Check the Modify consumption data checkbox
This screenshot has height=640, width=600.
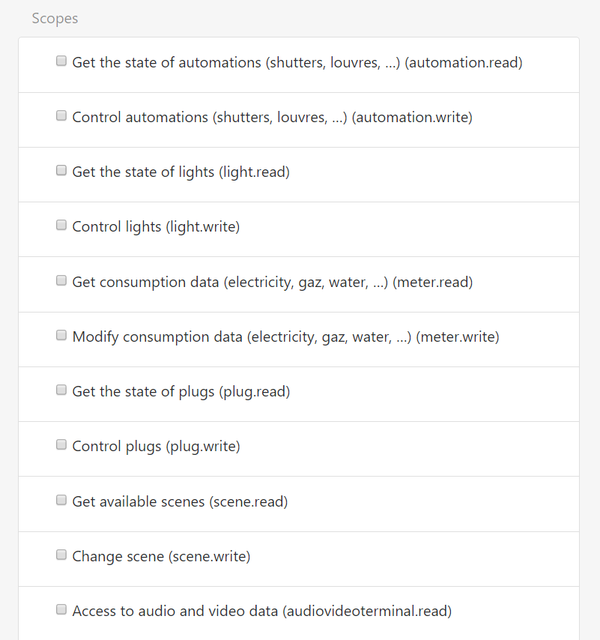[x=61, y=335]
